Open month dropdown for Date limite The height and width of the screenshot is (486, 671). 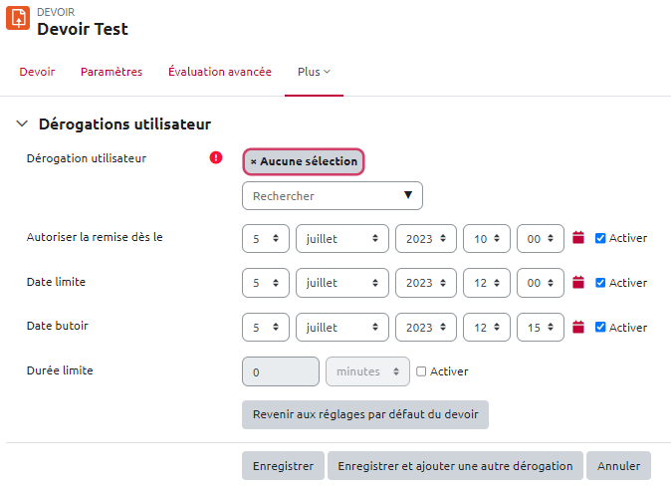[x=341, y=283]
